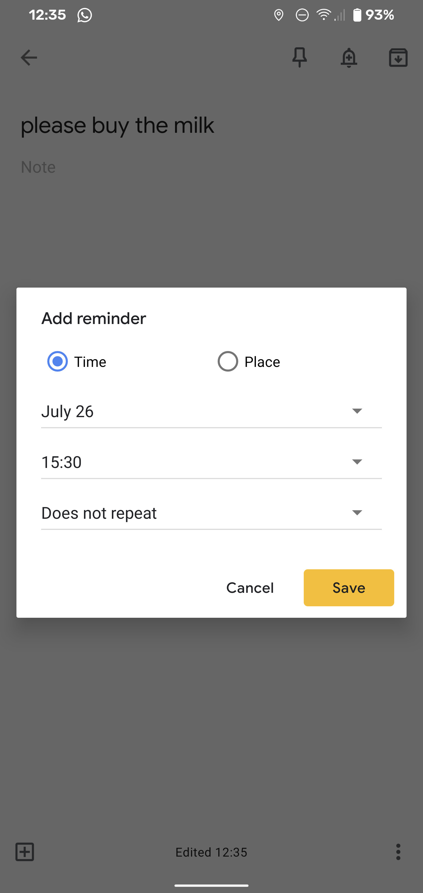
Task: Tap the Edited 12:35 timestamp
Action: (211, 852)
